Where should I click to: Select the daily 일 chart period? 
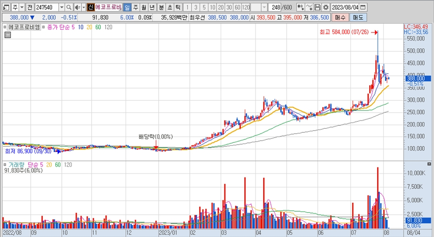(127, 7)
